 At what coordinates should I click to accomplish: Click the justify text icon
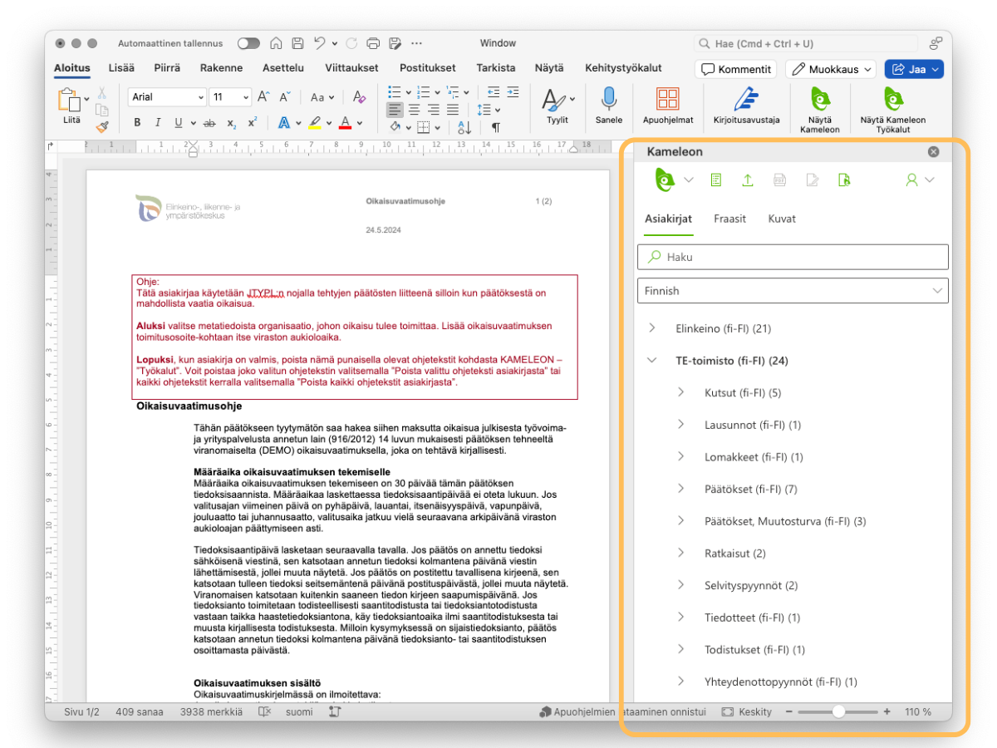[453, 109]
